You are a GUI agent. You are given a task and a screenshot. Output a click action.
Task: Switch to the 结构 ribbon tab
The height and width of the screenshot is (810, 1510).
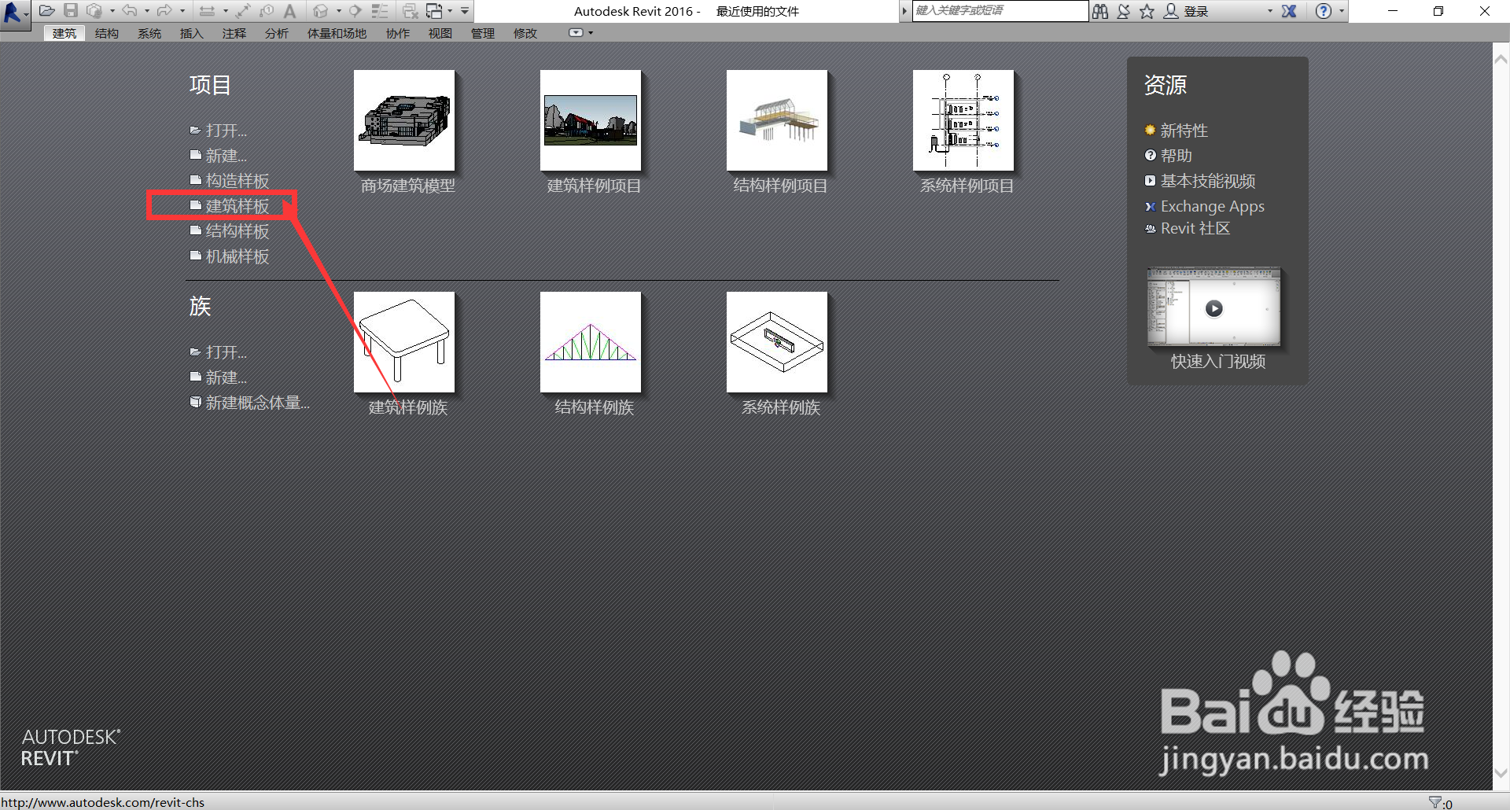pyautogui.click(x=107, y=33)
